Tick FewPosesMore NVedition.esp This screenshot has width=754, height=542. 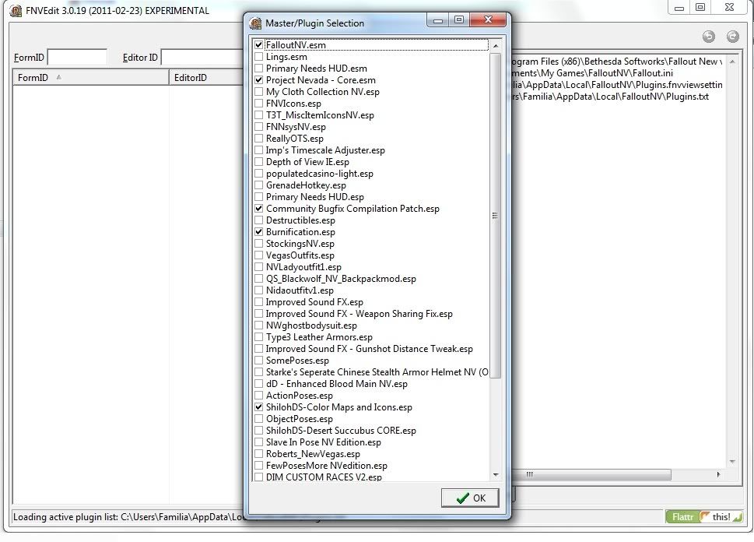click(258, 466)
